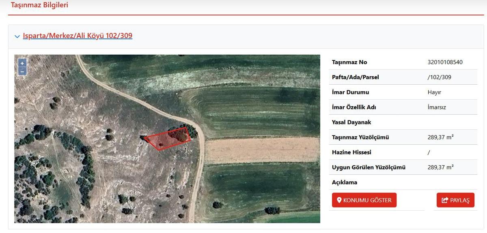Click the Açıklama row label
487x233 pixels.
tap(345, 182)
